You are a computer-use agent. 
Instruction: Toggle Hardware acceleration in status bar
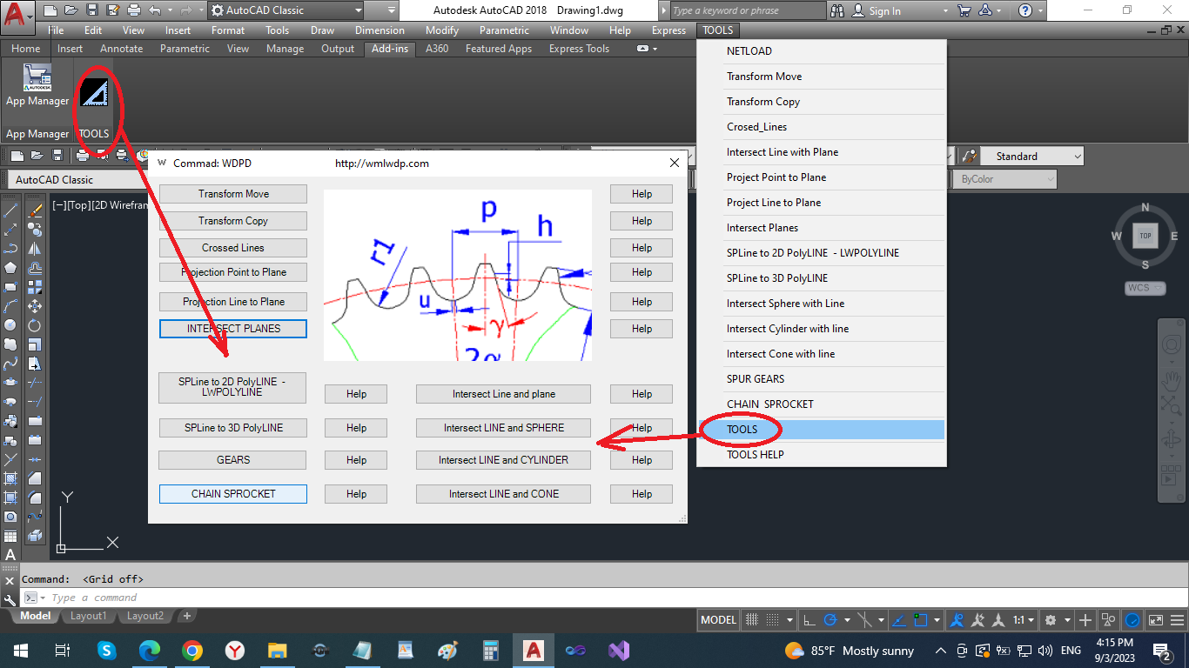(x=1132, y=620)
